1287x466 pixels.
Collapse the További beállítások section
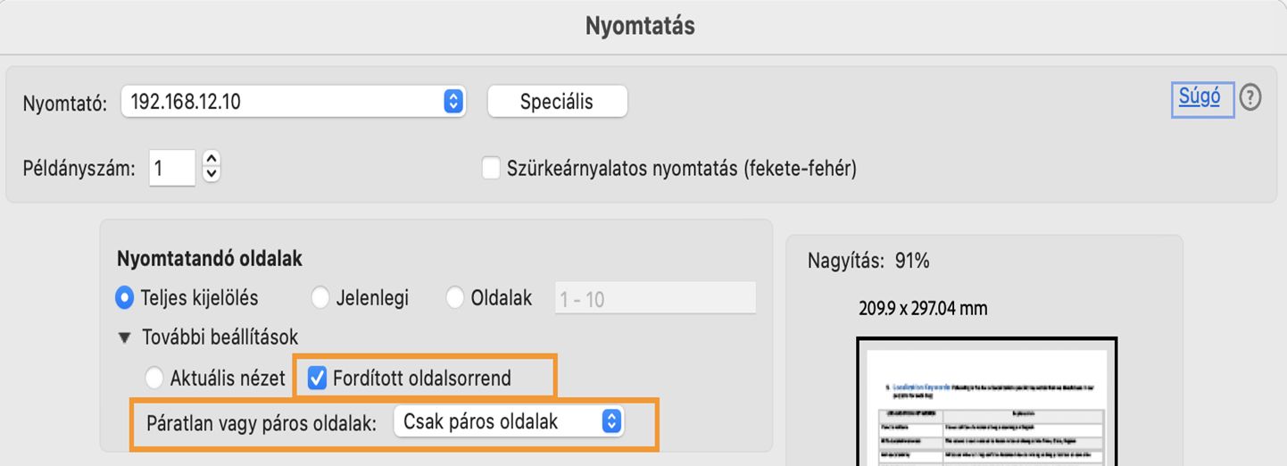(123, 337)
